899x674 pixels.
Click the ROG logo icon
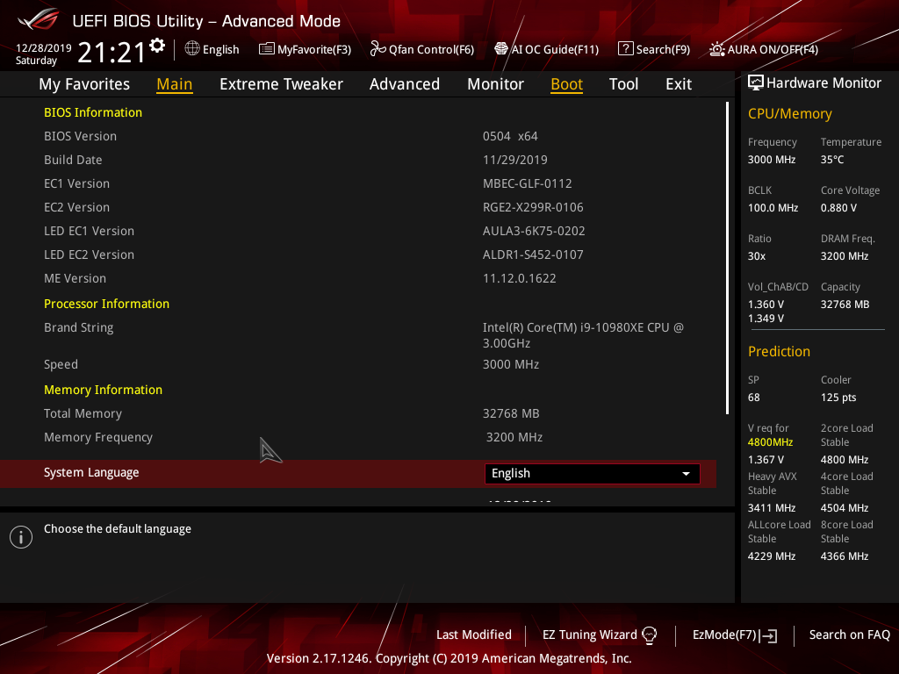pos(39,19)
